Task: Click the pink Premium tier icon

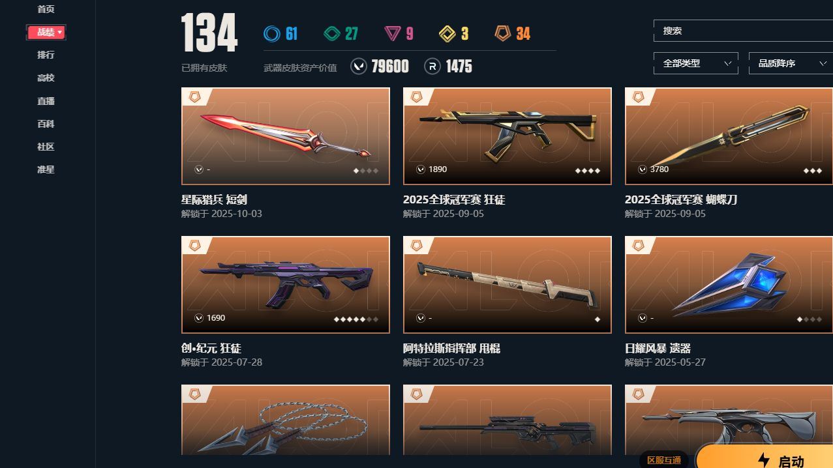Action: (x=392, y=33)
